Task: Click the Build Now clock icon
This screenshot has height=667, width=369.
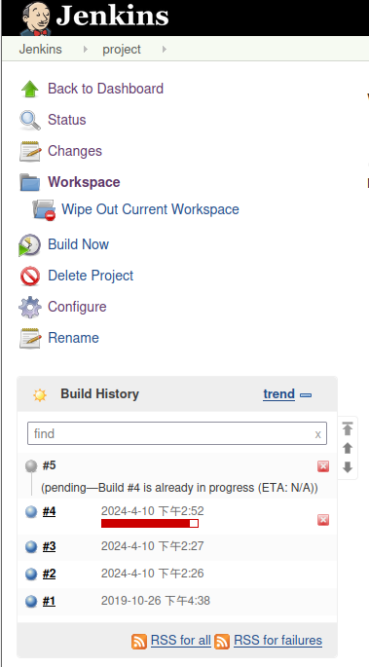Action: click(29, 244)
